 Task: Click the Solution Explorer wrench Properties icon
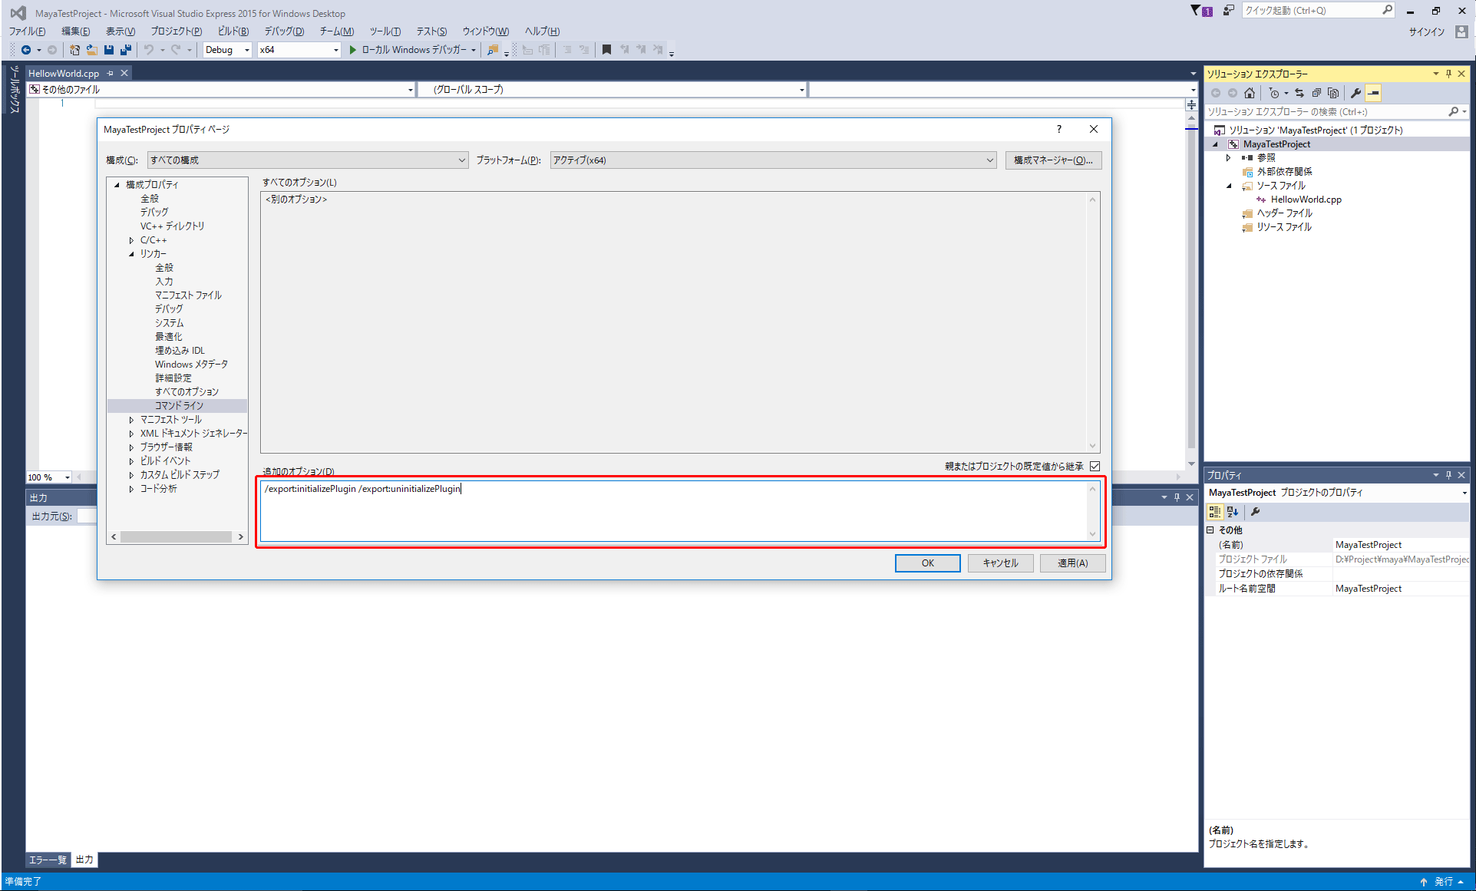(x=1356, y=93)
